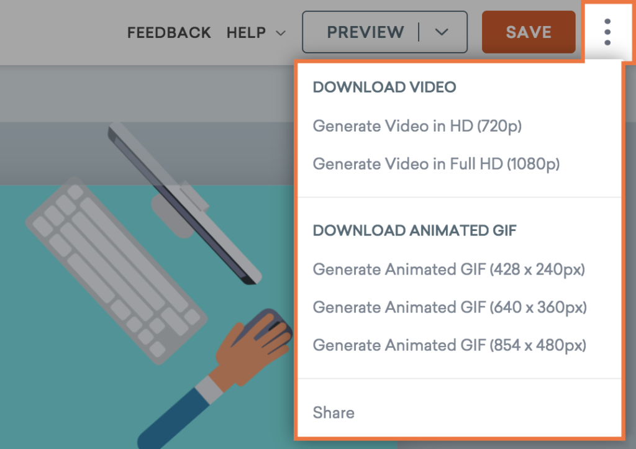Click the DOWNLOAD VIDEO section header
The image size is (636, 449).
384,87
